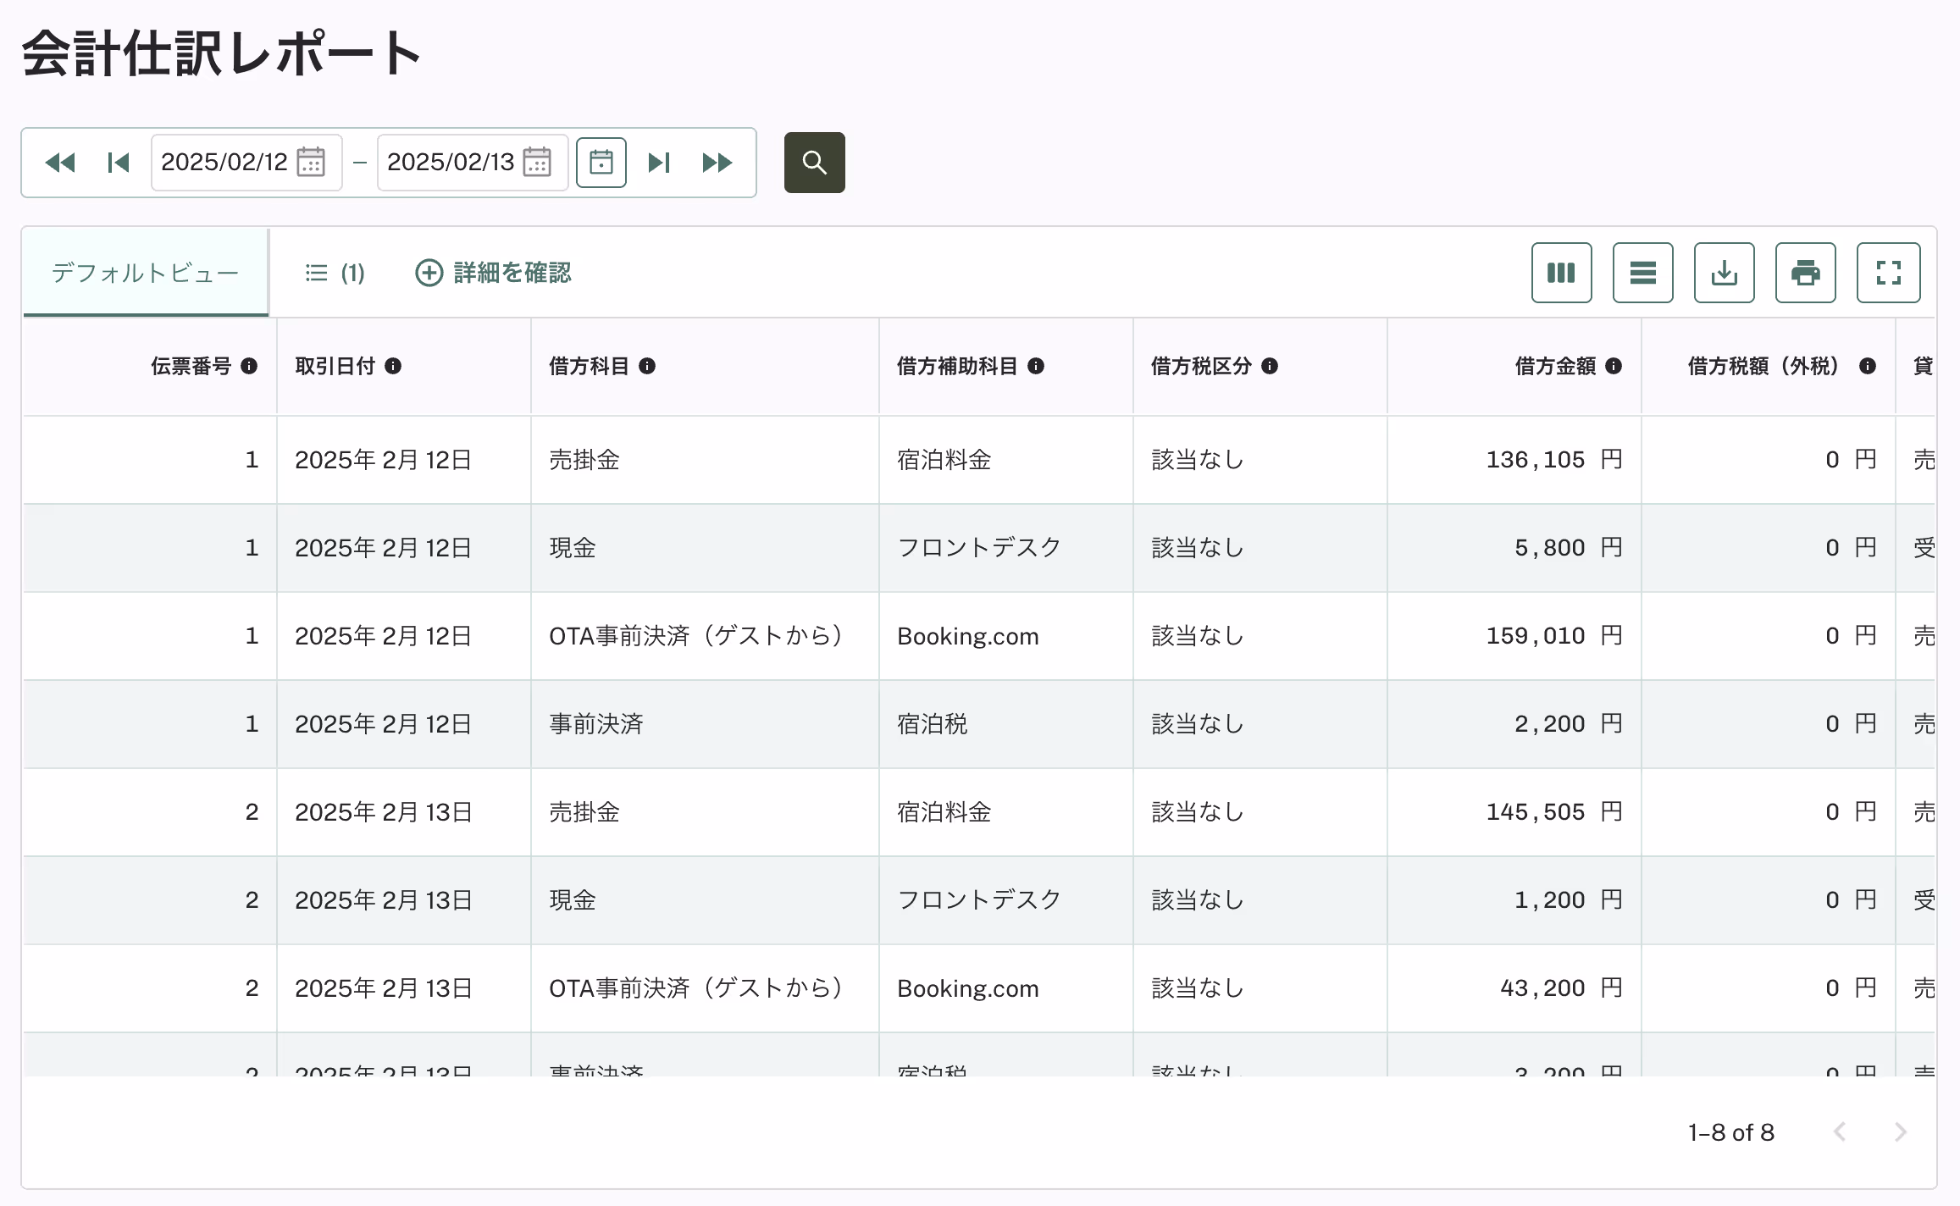This screenshot has height=1206, width=1960.
Task: Click the fast forward double-arrow icon
Action: (717, 162)
